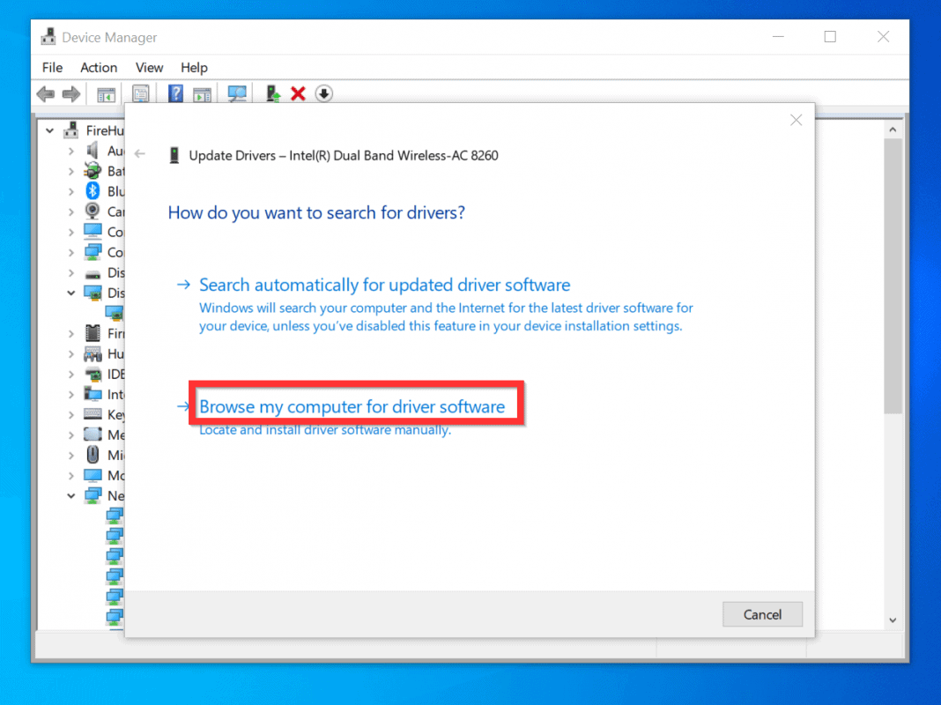Collapse the Network adapters node

pyautogui.click(x=71, y=495)
